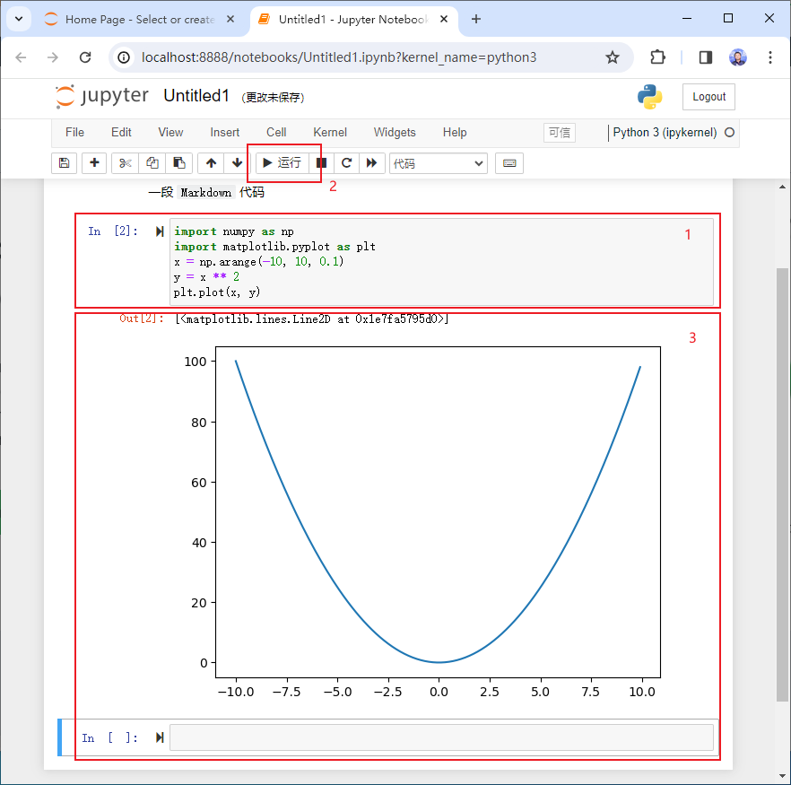Bookmark this page with the star icon
Screen dimensions: 791x785
(x=613, y=57)
